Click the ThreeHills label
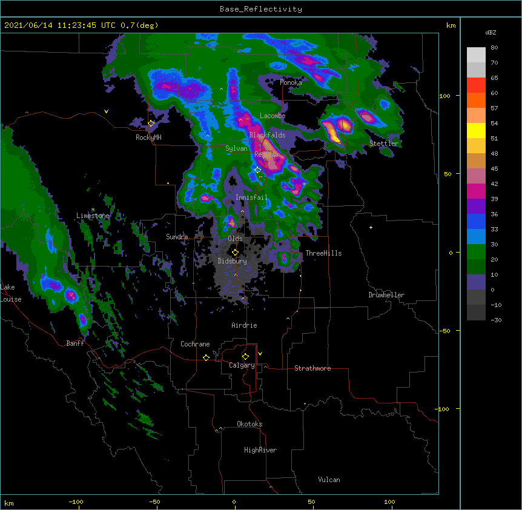Viewport: 522px width, 510px height. coord(323,253)
